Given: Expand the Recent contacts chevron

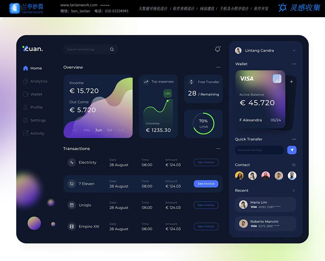Looking at the screenshot, I should pyautogui.click(x=294, y=190).
